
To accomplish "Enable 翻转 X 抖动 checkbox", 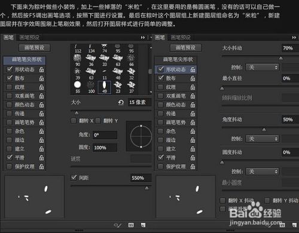I will coord(222,201).
